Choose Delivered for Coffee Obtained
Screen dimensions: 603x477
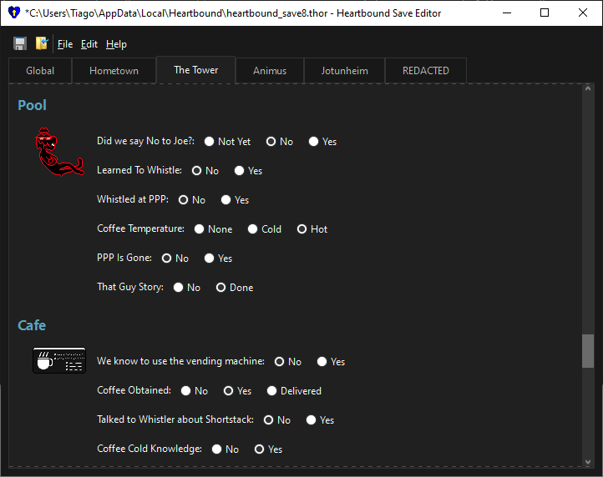pyautogui.click(x=272, y=391)
